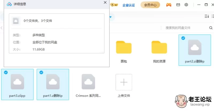
Task: Click the 11.69GB size value
Action: pyautogui.click(x=39, y=49)
